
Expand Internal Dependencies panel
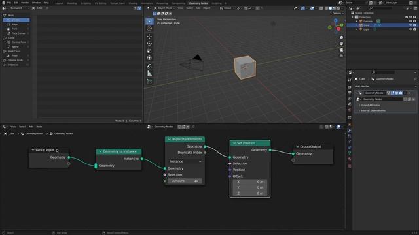point(373,110)
